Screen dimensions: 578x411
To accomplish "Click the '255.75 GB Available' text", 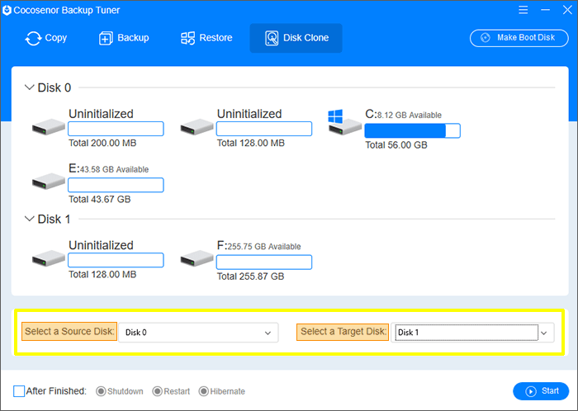I will coord(264,247).
